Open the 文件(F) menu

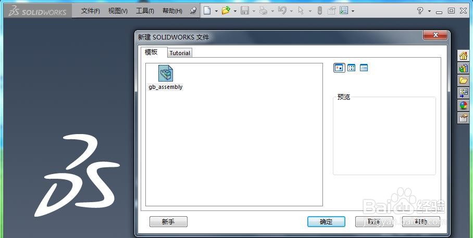[x=91, y=11]
